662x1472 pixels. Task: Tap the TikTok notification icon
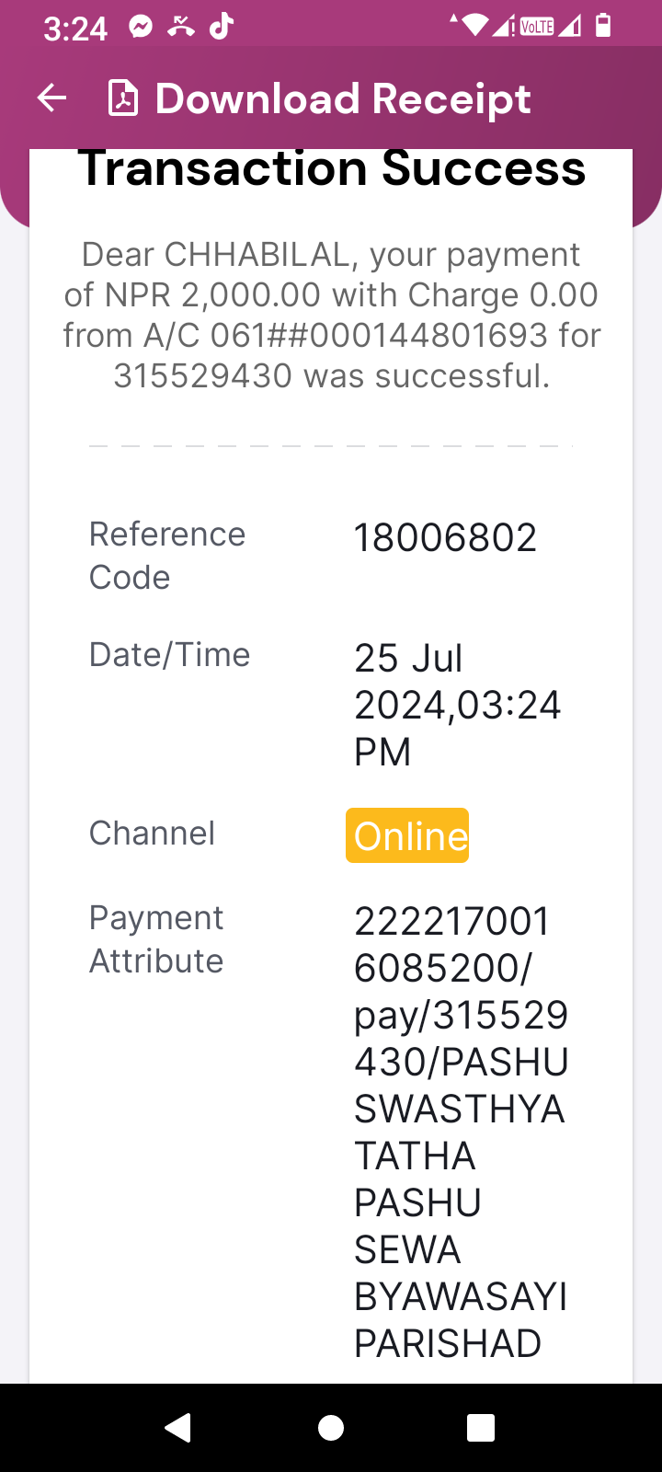(x=222, y=27)
